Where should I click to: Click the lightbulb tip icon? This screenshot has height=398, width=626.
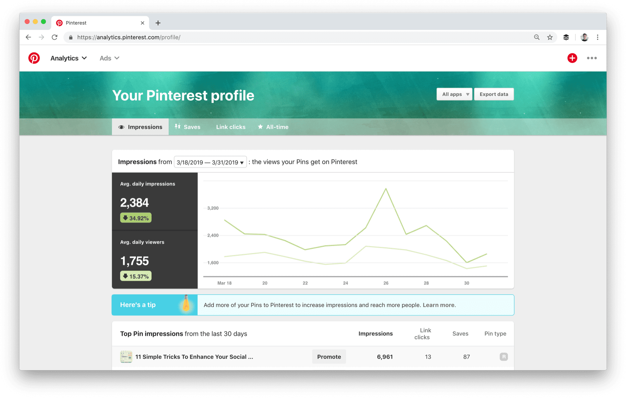(186, 304)
